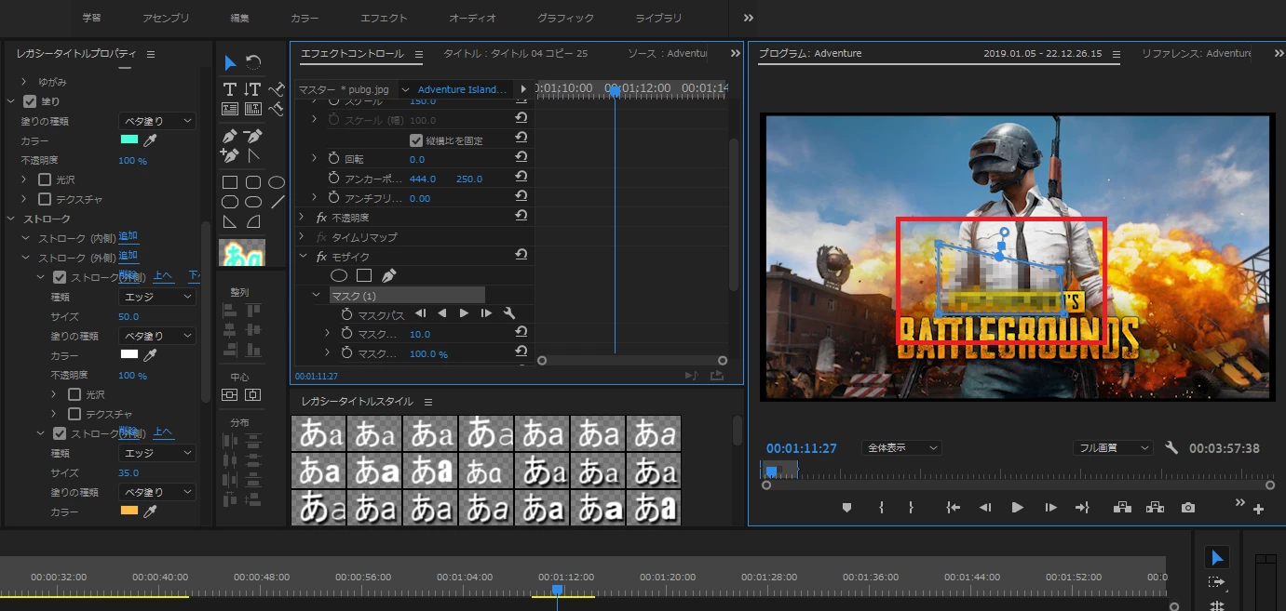Screen dimensions: 1286x611
Task: Open the button editor plus icon
Action: point(1258,509)
